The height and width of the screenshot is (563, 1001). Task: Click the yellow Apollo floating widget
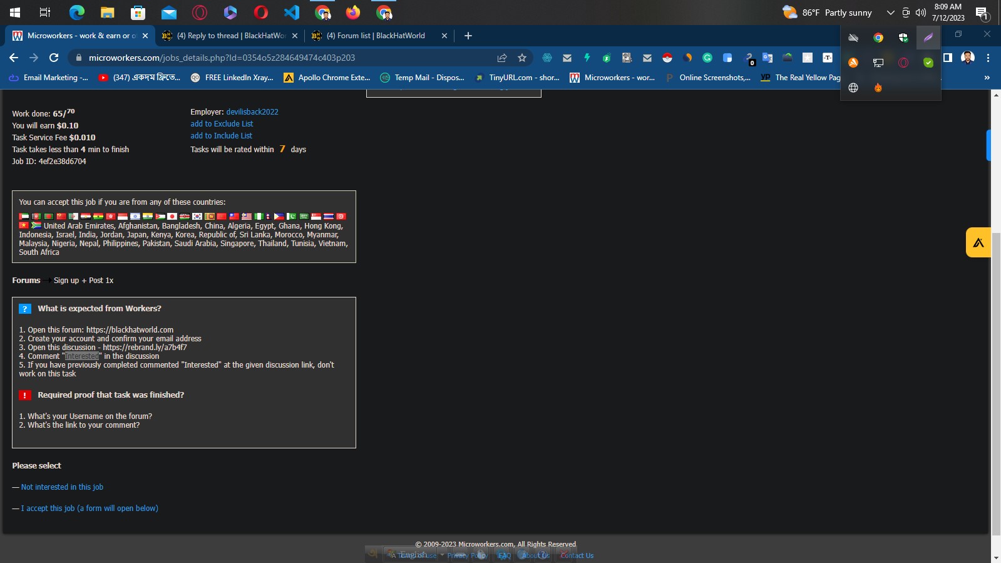978,242
